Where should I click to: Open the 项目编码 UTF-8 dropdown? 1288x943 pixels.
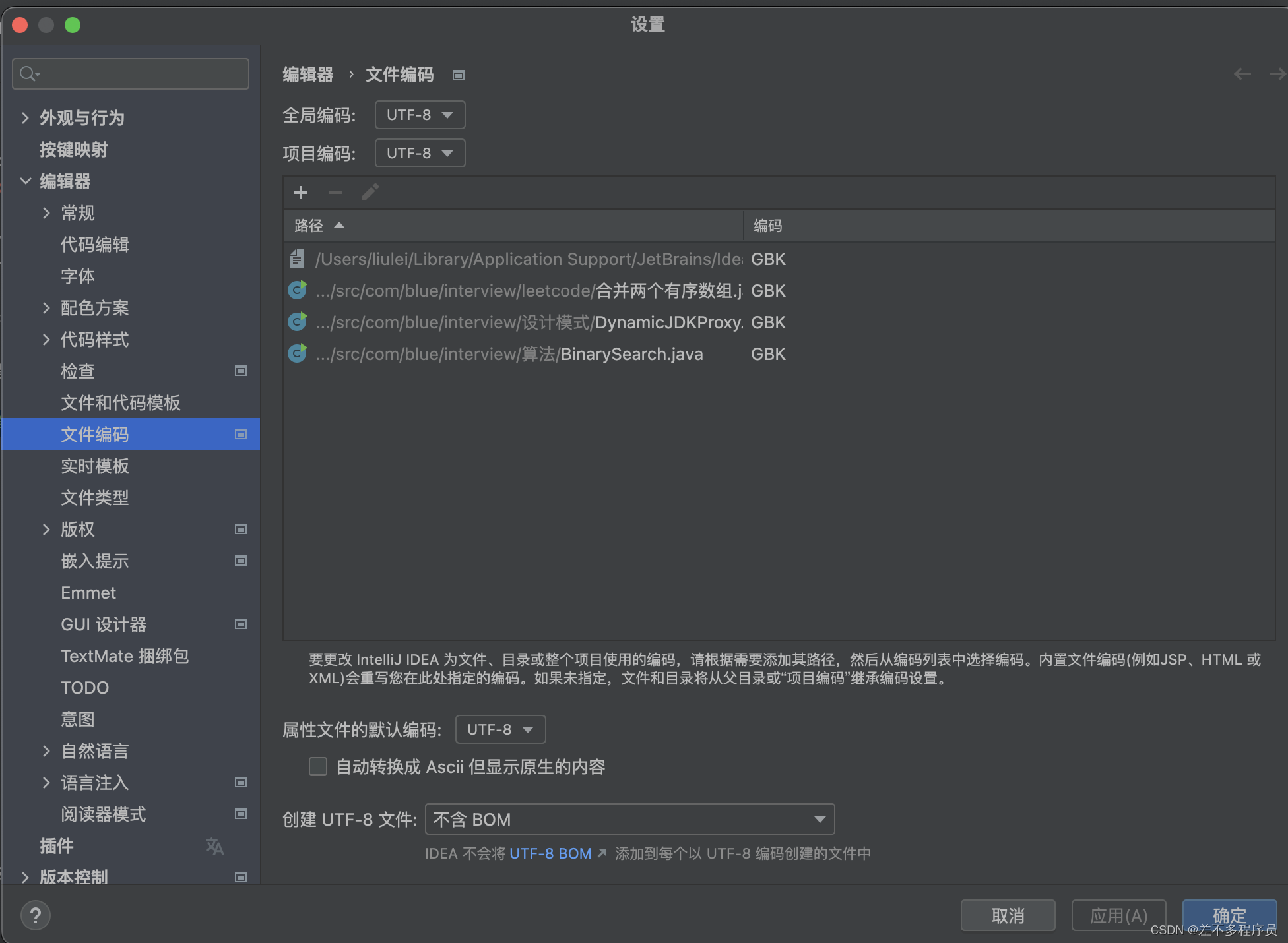click(420, 153)
